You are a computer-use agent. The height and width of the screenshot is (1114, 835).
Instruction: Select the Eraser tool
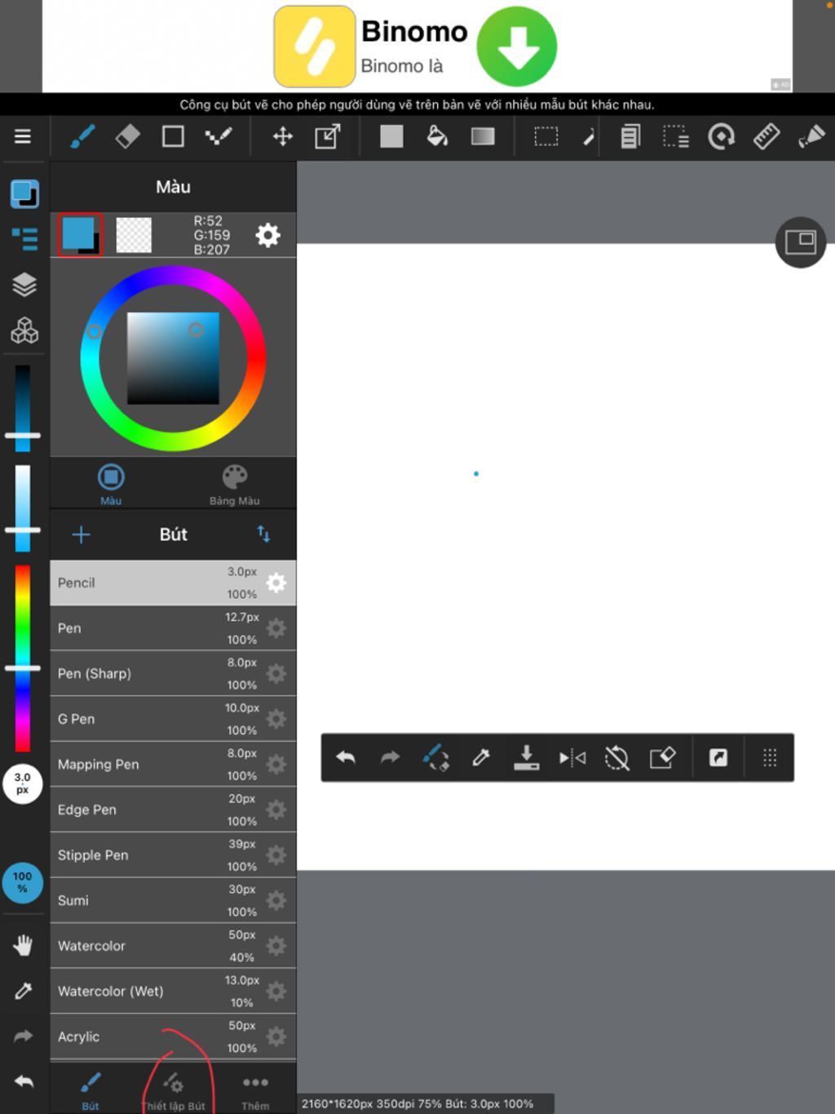128,136
